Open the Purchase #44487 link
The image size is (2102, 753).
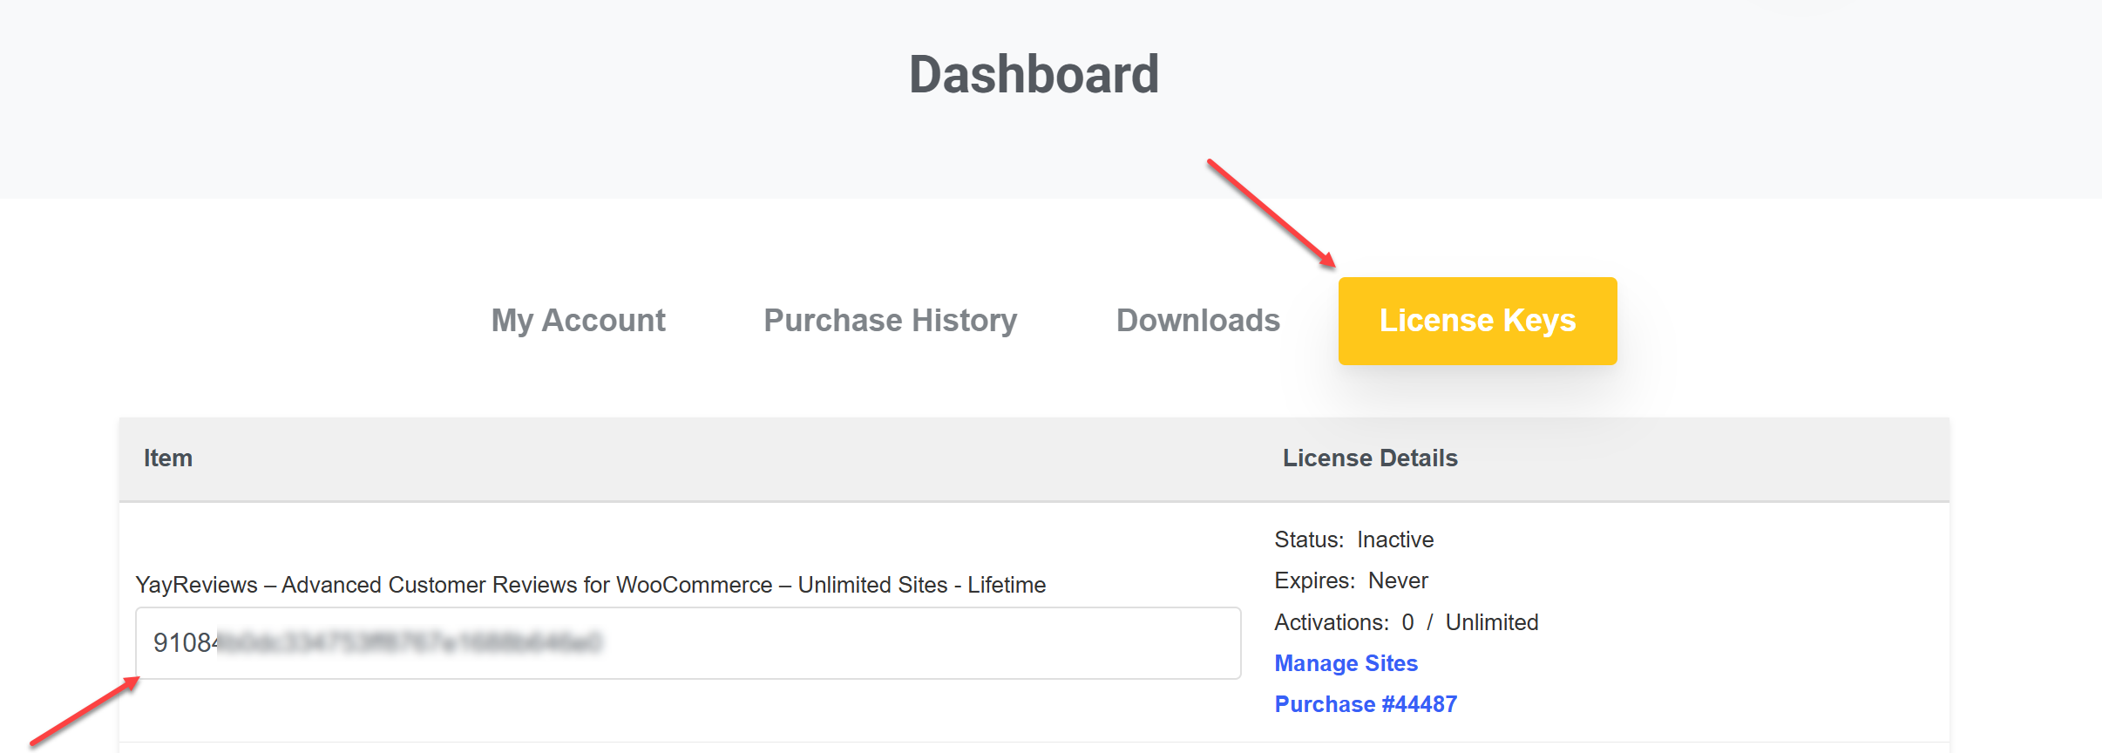1365,704
